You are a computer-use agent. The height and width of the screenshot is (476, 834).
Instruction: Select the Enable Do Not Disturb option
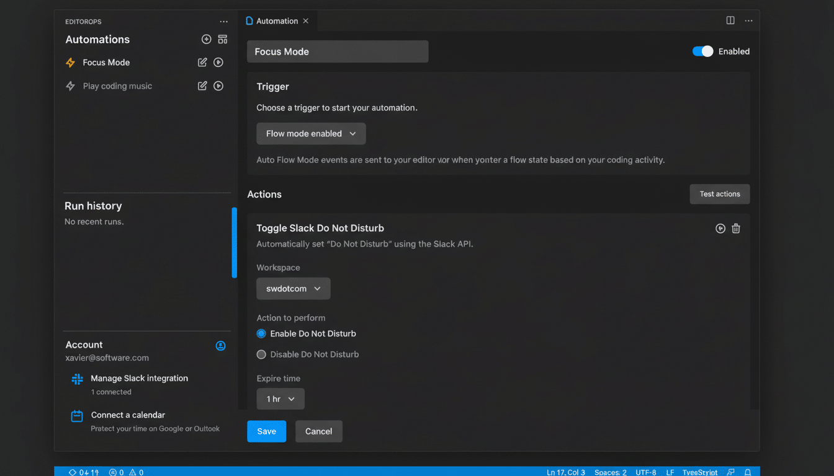[261, 333]
